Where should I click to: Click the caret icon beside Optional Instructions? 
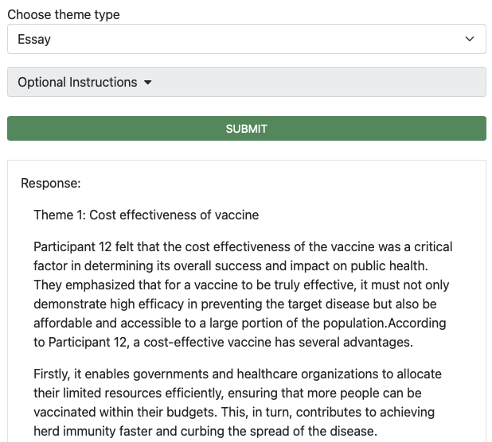click(x=148, y=83)
